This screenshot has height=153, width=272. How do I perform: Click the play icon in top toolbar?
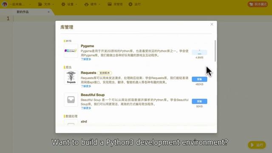click(x=130, y=4)
